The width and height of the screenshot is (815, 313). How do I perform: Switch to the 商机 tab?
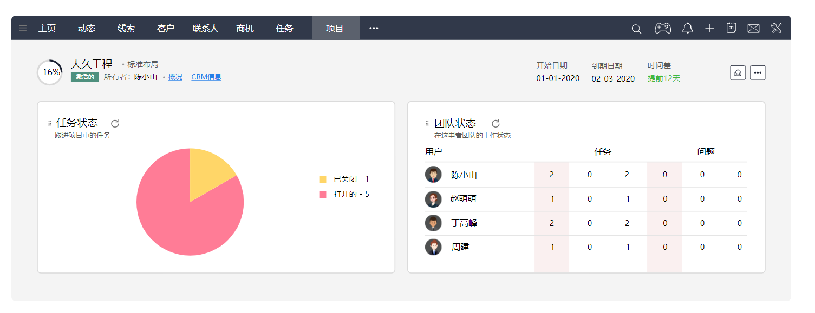pos(245,28)
